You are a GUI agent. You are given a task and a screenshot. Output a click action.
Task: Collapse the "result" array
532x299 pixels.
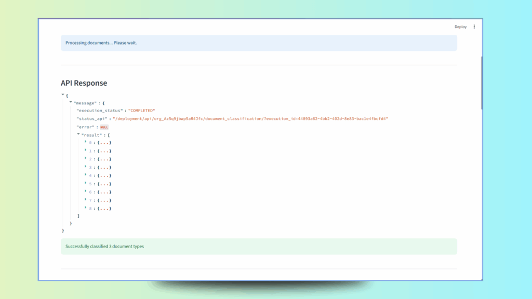tap(79, 134)
